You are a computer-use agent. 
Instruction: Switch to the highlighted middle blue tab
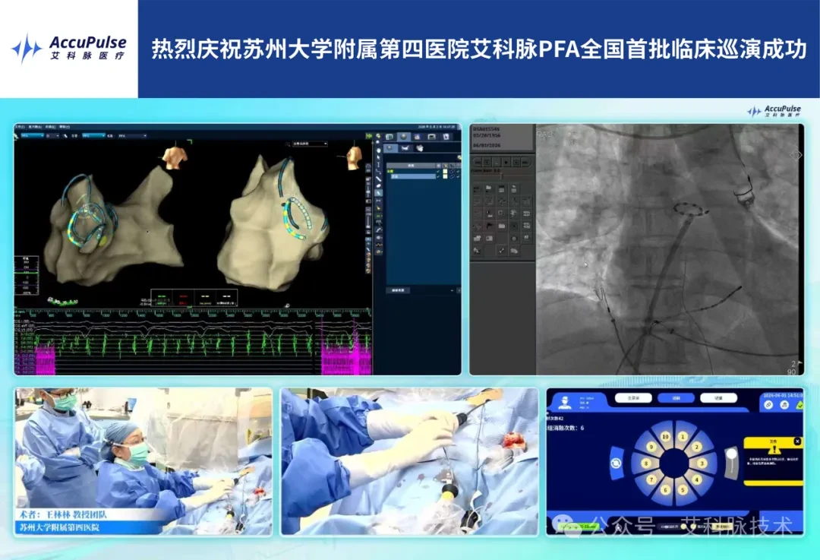pyautogui.click(x=676, y=398)
